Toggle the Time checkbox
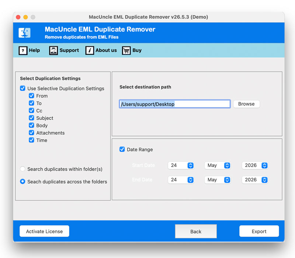The height and width of the screenshot is (258, 295). 31,140
